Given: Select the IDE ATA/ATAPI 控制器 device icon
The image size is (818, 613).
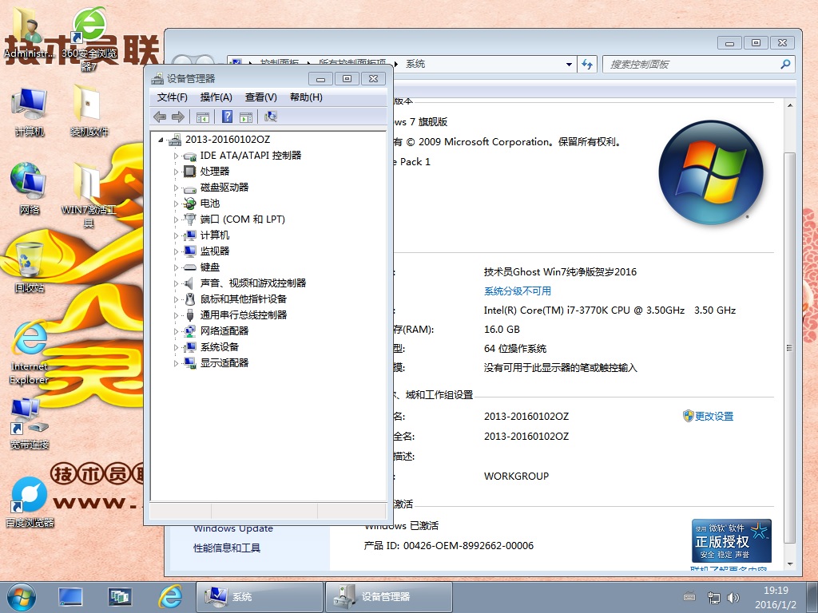Looking at the screenshot, I should pos(190,156).
